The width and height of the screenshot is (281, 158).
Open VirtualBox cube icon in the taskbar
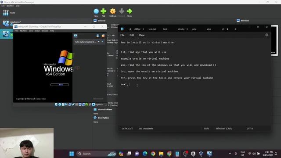(x=201, y=154)
